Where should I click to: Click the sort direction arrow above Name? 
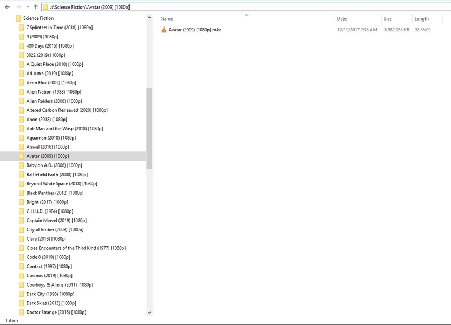[246, 15]
